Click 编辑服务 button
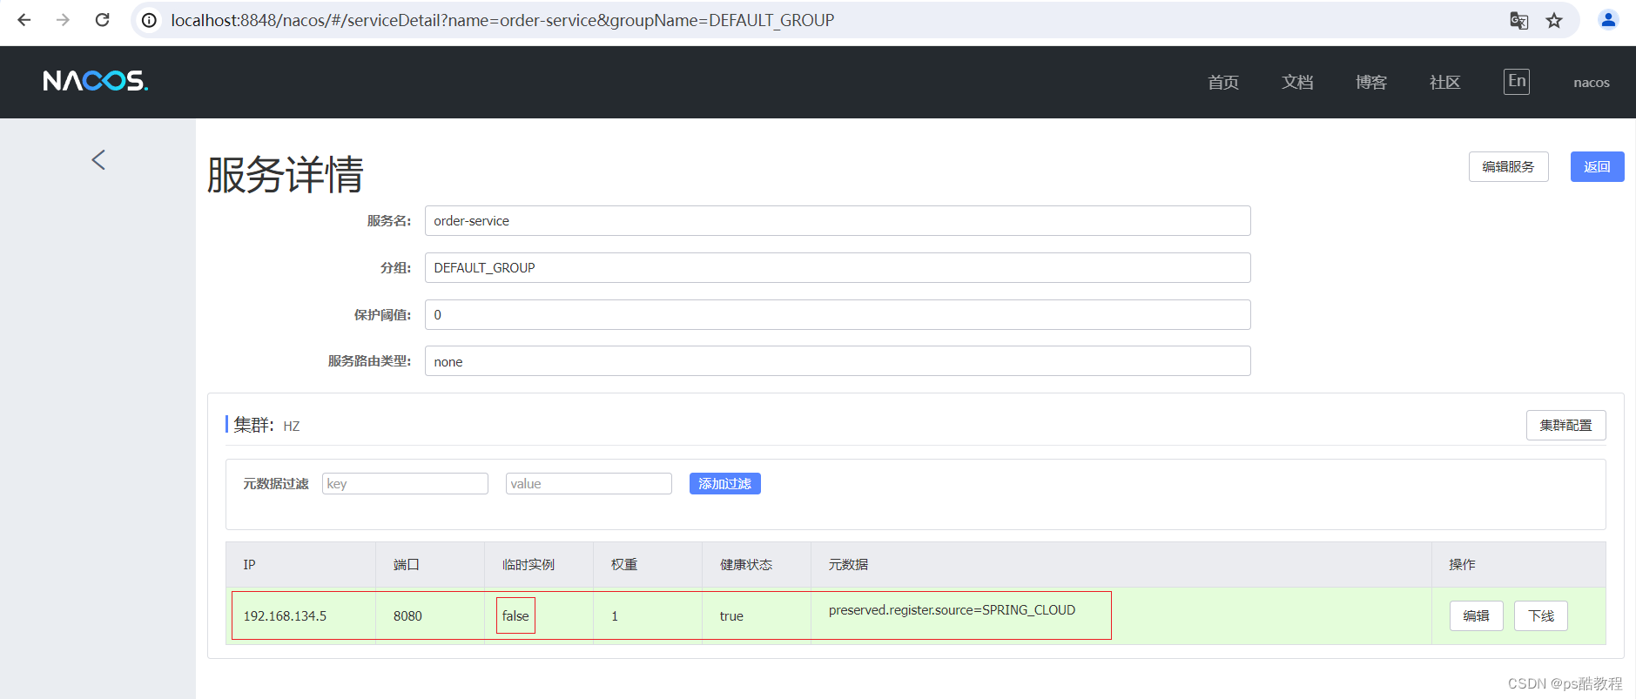 [1508, 166]
